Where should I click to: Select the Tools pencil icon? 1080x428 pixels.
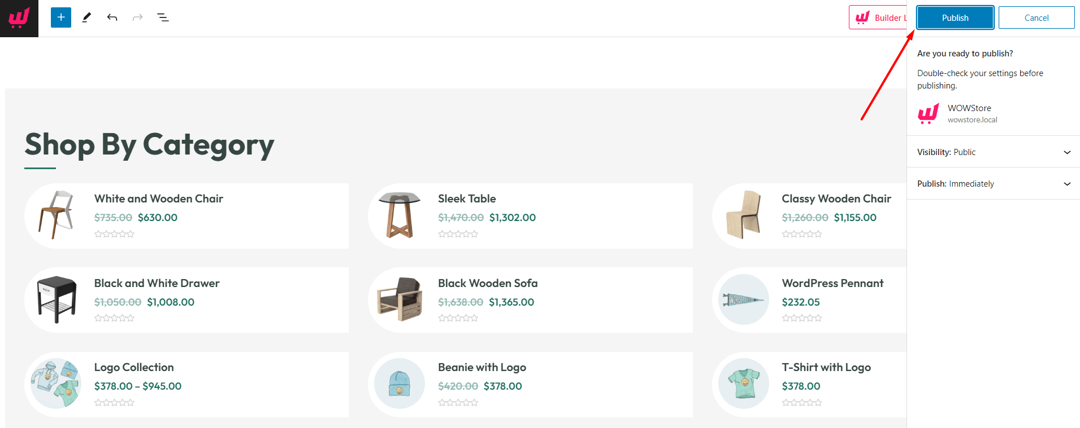(86, 17)
